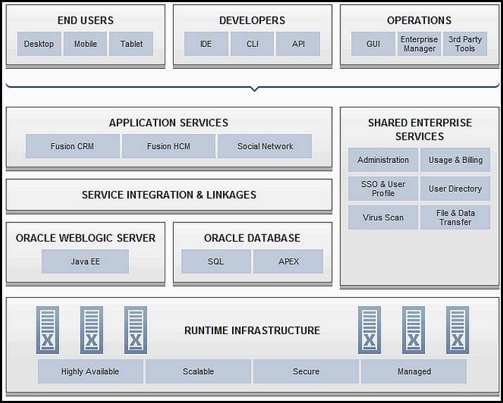Click the END USERS heading
The image size is (503, 403).
(85, 20)
